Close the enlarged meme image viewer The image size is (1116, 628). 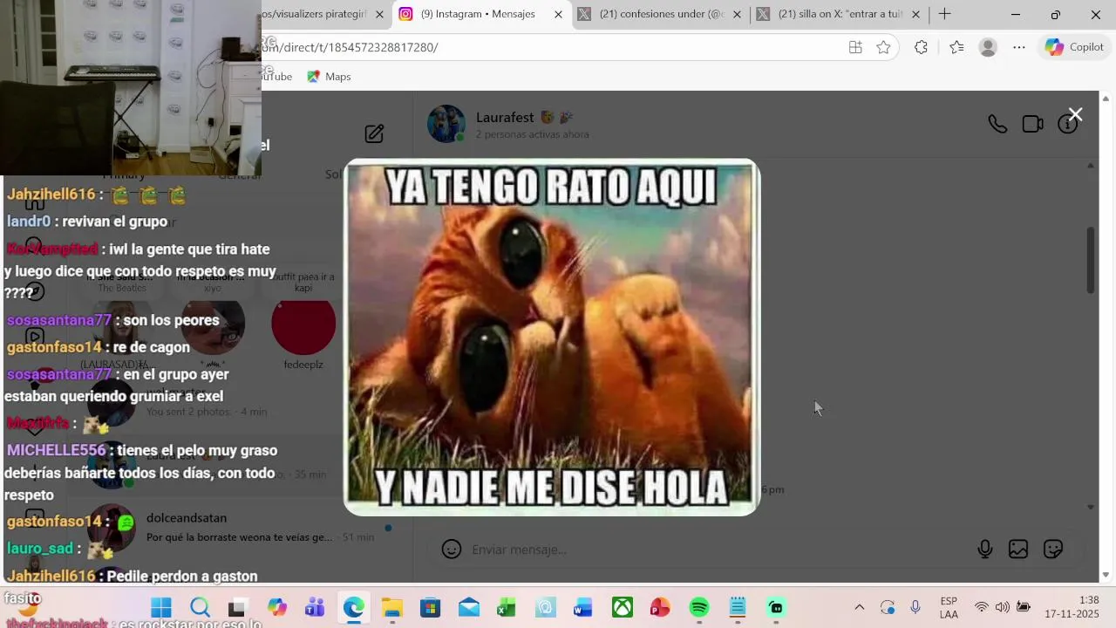click(x=1075, y=114)
